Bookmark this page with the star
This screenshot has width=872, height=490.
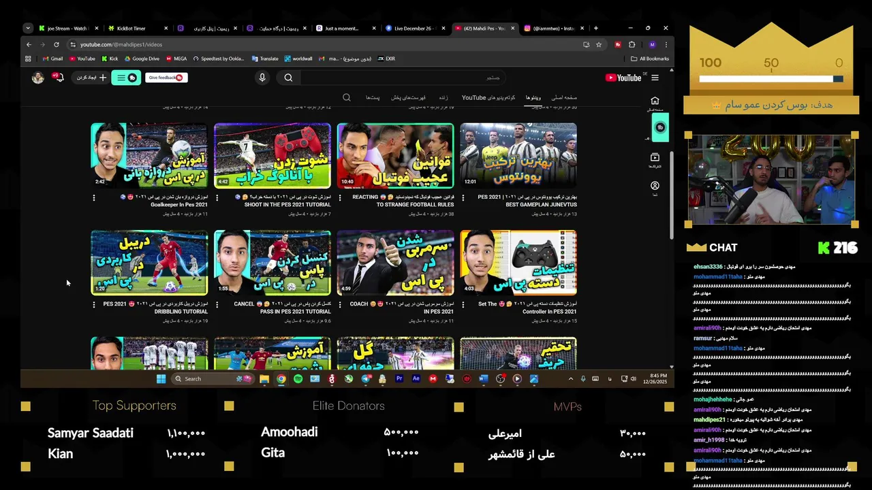point(599,44)
